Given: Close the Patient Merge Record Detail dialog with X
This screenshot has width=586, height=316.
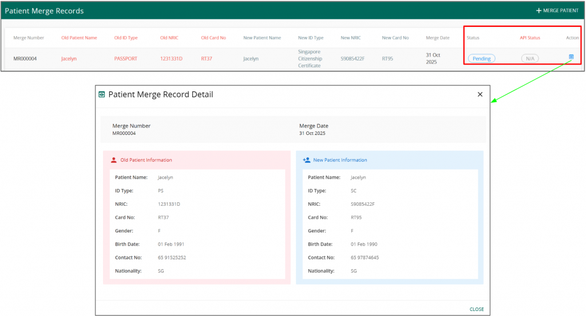Looking at the screenshot, I should [x=480, y=95].
